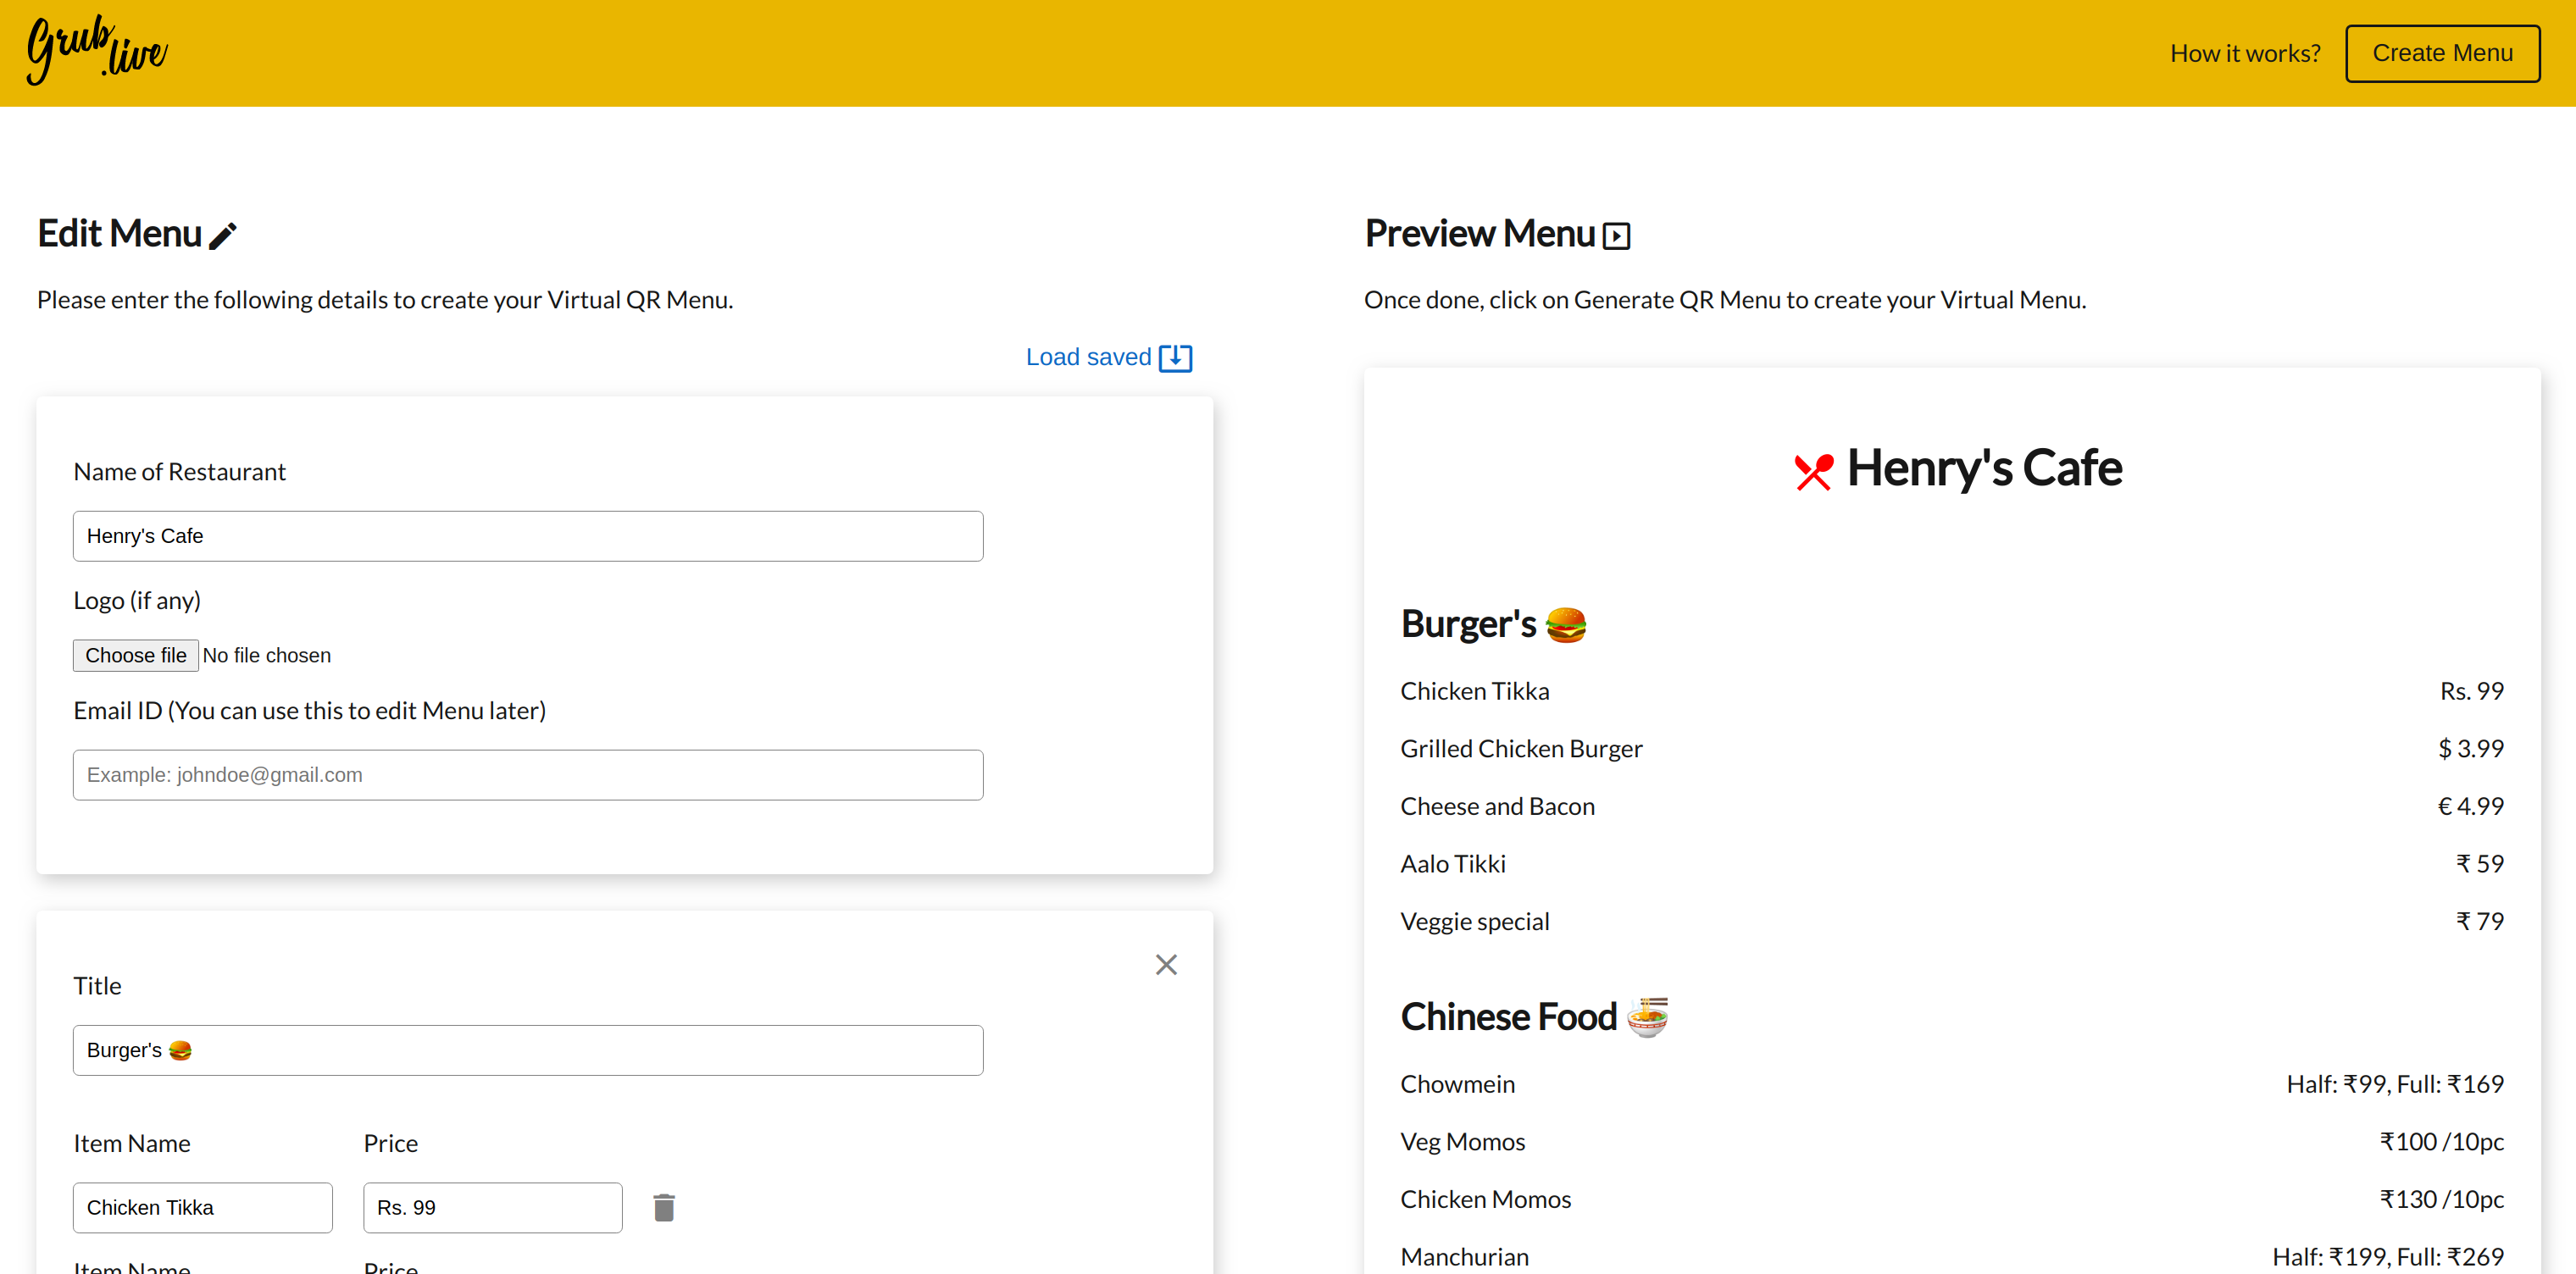
Task: Click the Create Menu button
Action: [x=2442, y=53]
